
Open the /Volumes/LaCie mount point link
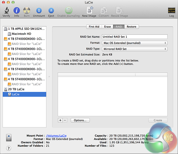click(x=56, y=136)
